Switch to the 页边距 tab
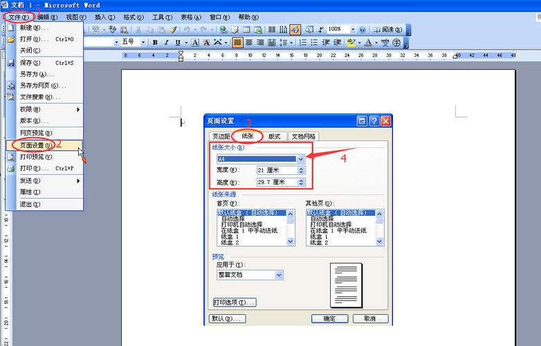Image resolution: width=541 pixels, height=346 pixels. pos(221,136)
